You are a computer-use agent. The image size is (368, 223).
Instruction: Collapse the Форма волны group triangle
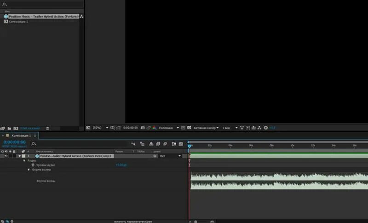click(29, 170)
